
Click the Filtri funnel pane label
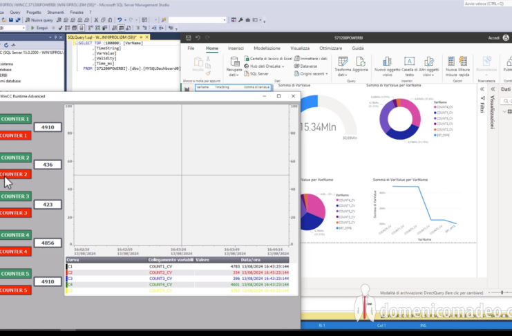[x=482, y=104]
